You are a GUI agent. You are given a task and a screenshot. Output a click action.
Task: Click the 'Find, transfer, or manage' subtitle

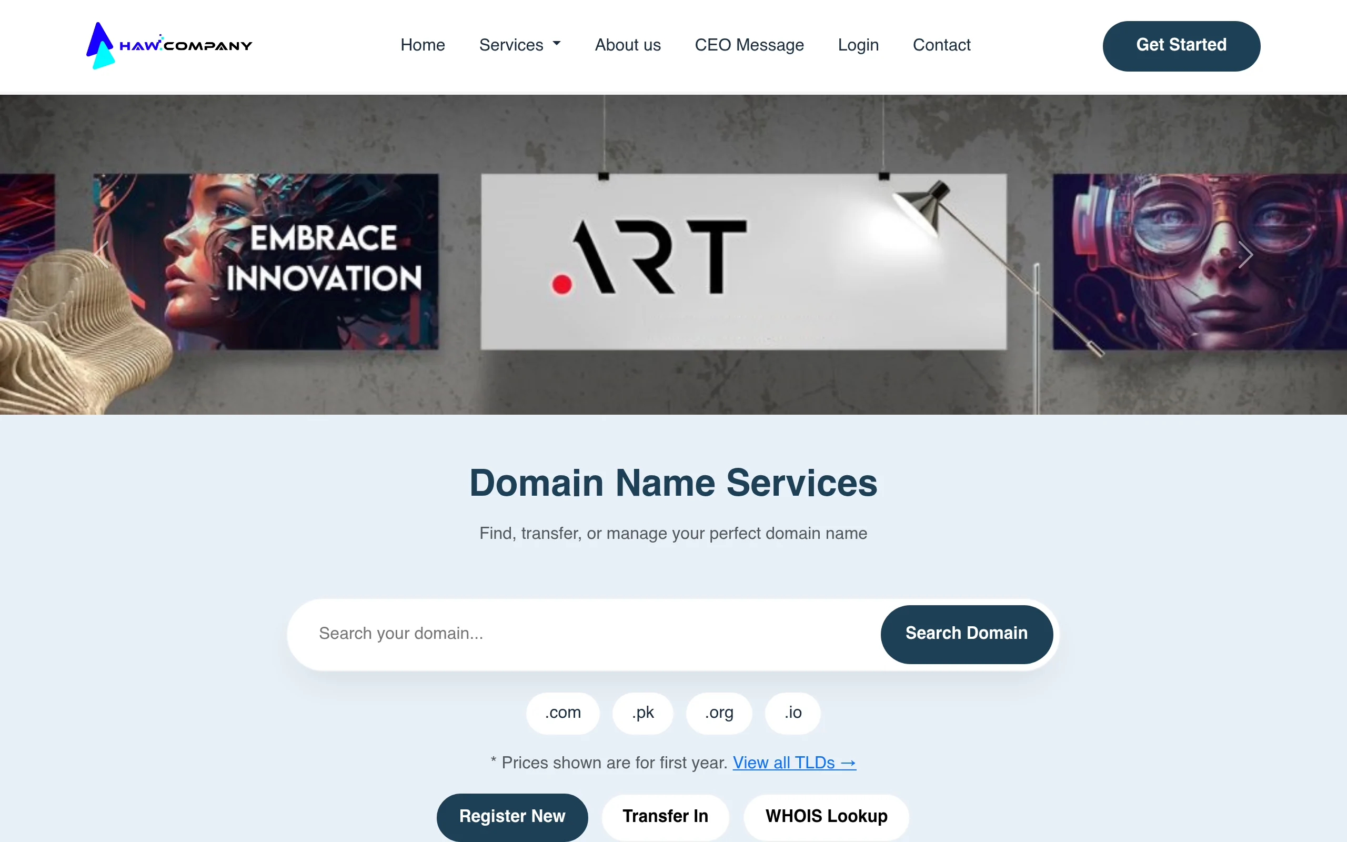click(x=673, y=534)
